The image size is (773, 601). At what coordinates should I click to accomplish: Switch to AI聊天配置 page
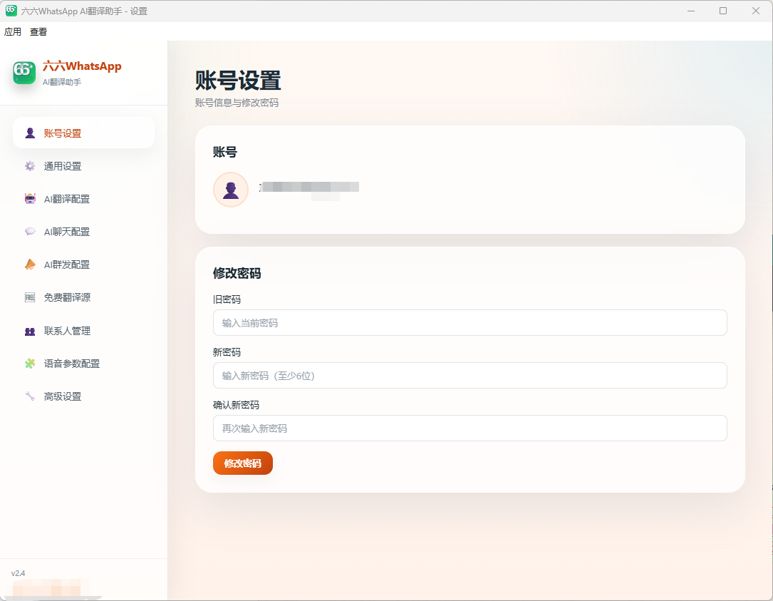[x=84, y=232]
